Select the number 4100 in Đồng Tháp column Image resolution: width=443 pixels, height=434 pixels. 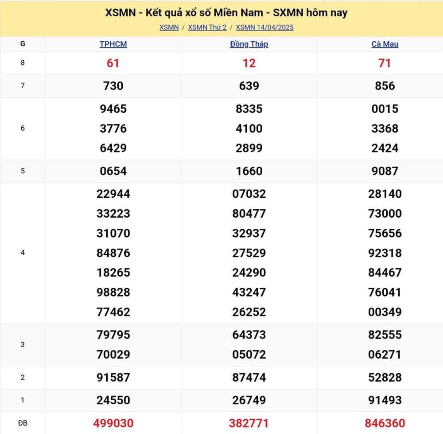(x=249, y=129)
